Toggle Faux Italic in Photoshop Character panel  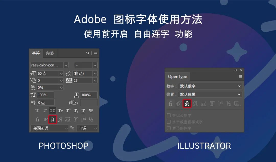click(45, 111)
